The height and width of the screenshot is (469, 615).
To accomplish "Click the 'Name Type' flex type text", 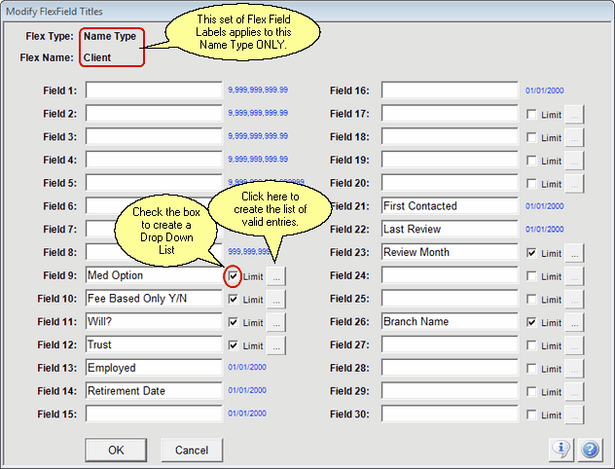I will tap(110, 36).
